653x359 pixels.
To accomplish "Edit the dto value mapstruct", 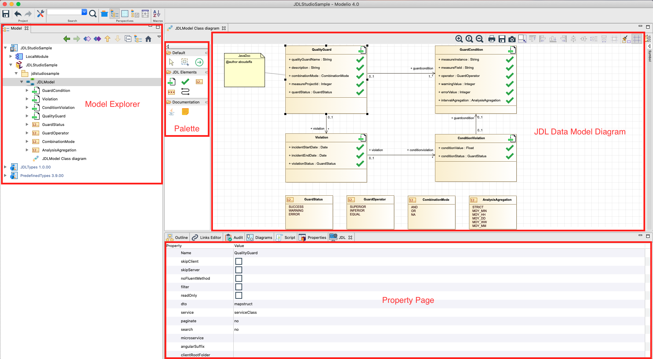I will (244, 304).
